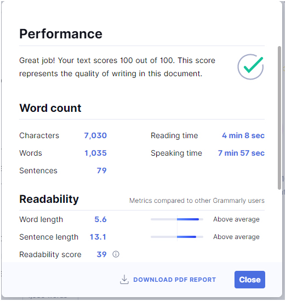
Task: Click the Readability score value 39
Action: click(x=102, y=254)
